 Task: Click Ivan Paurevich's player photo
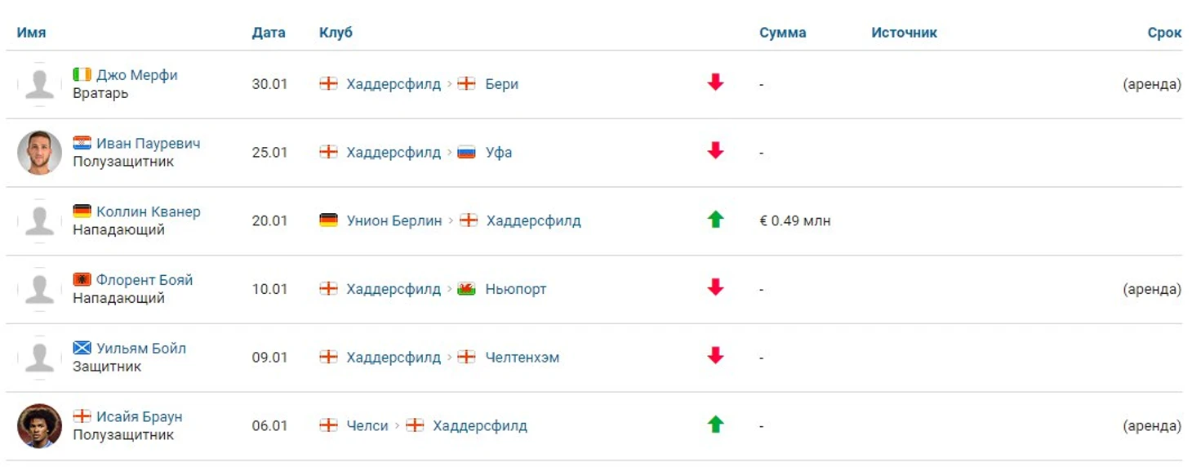tap(39, 153)
